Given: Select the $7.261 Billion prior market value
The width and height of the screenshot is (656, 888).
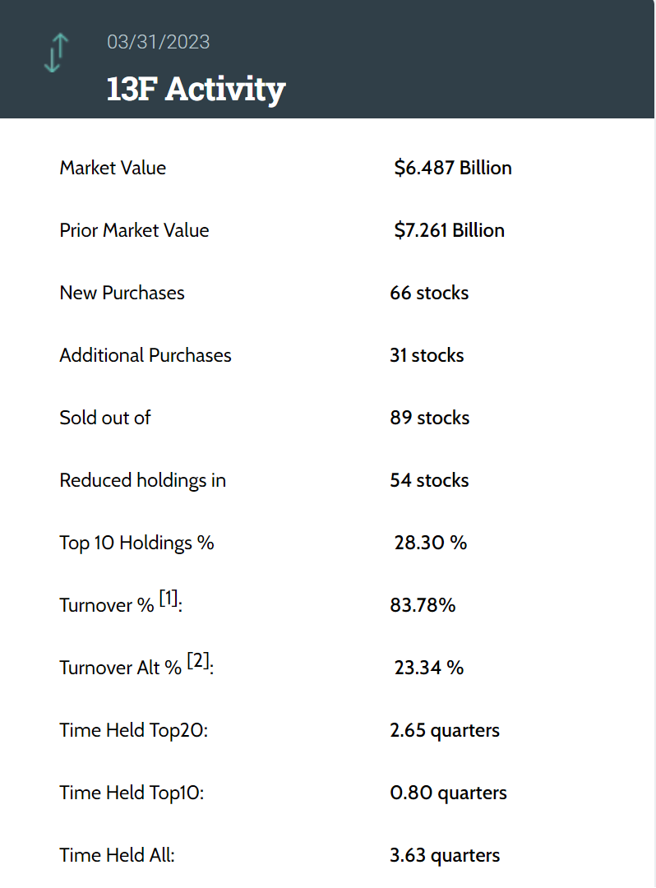Looking at the screenshot, I should click(449, 230).
